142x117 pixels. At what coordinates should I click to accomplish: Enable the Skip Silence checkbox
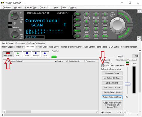coord(118,113)
